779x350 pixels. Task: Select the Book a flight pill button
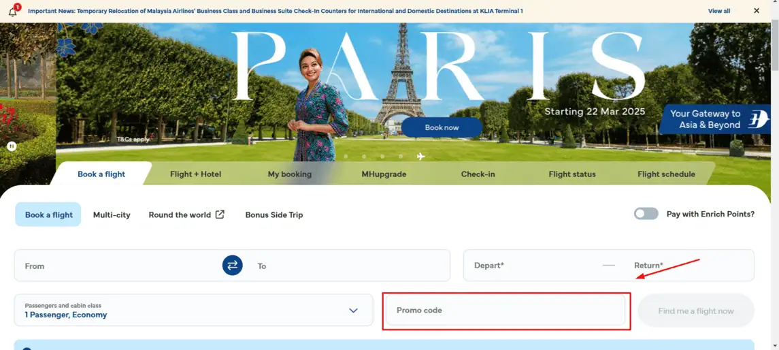pyautogui.click(x=48, y=214)
